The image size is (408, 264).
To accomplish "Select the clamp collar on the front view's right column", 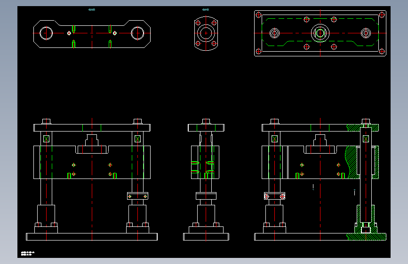I will tap(137, 196).
